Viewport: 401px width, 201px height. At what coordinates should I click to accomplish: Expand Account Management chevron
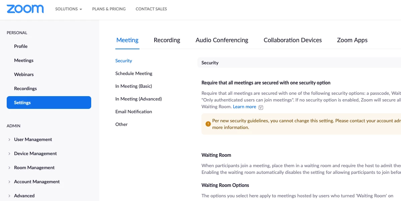pyautogui.click(x=9, y=182)
